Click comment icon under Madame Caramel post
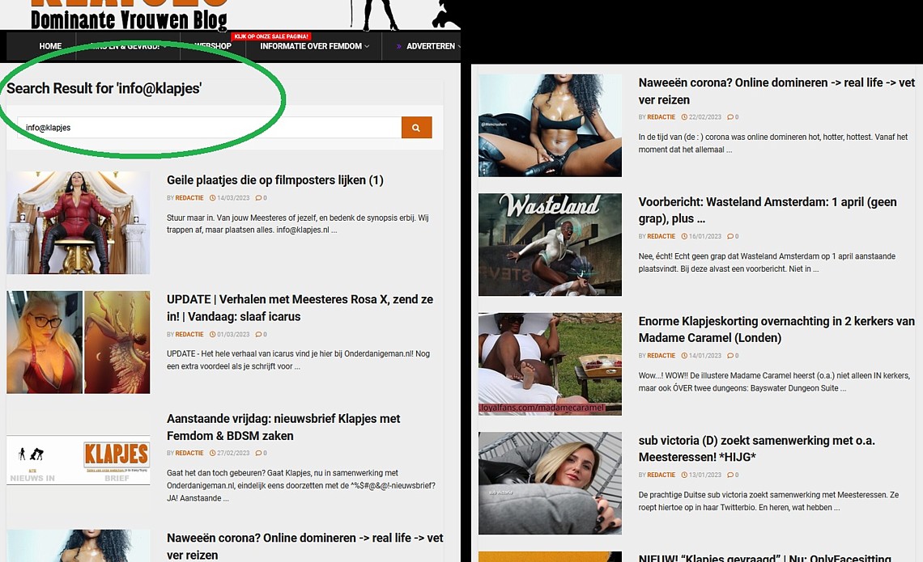 point(730,356)
